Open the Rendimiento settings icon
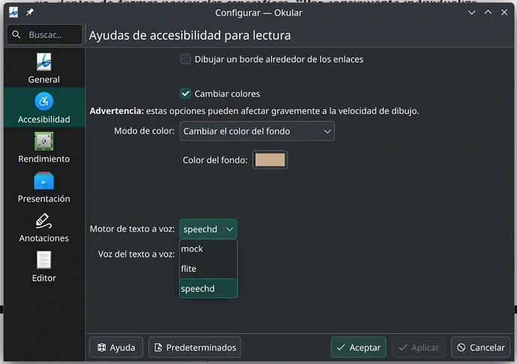Image resolution: width=517 pixels, height=364 pixels. [43, 141]
